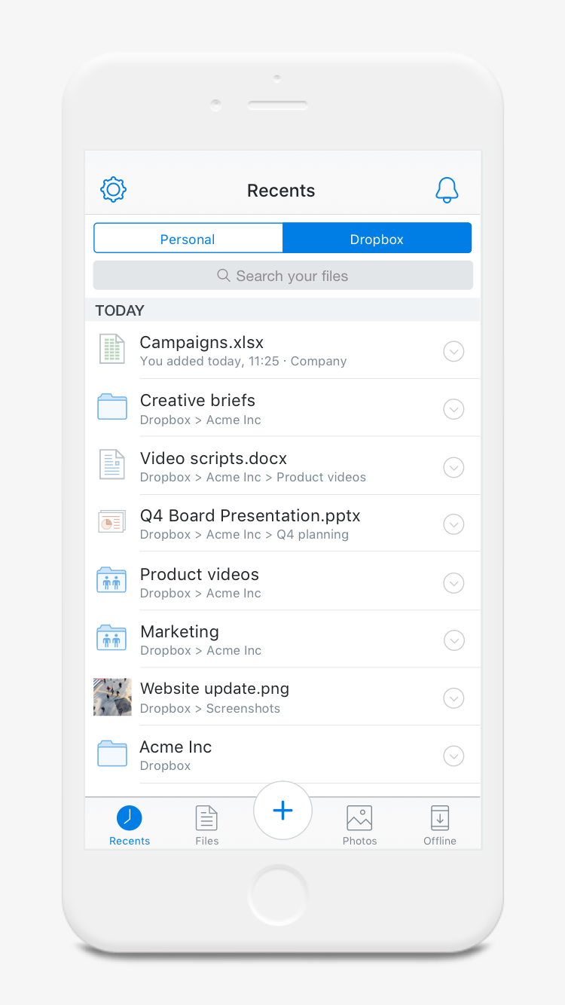Open the Recents tab clock icon
565x1005 pixels.
130,818
